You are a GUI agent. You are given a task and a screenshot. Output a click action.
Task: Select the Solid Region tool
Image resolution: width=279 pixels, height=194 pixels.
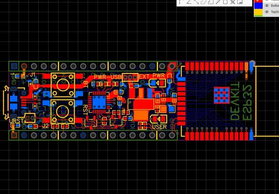pos(211,2)
